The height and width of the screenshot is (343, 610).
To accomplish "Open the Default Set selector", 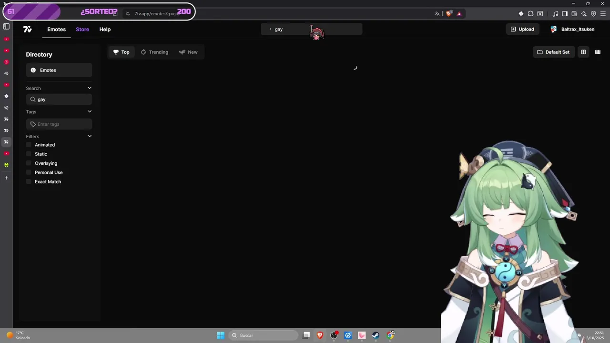I will [553, 52].
